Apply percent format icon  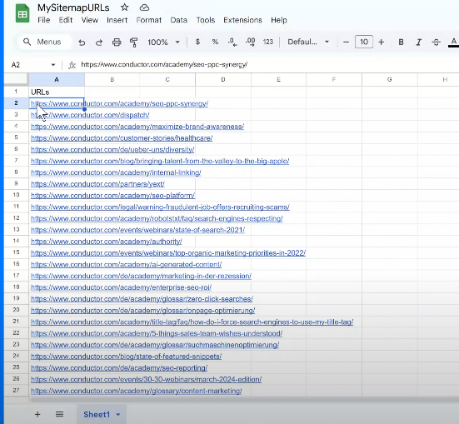tap(215, 42)
